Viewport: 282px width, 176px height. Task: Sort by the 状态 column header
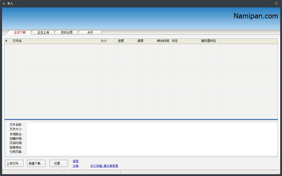(186, 41)
